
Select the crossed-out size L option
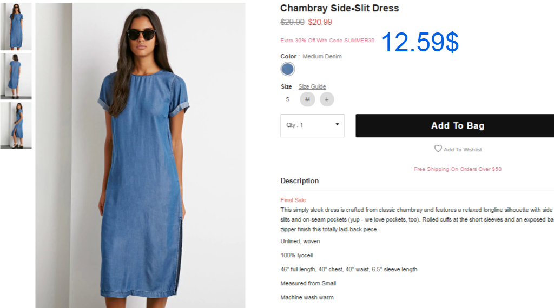327,99
